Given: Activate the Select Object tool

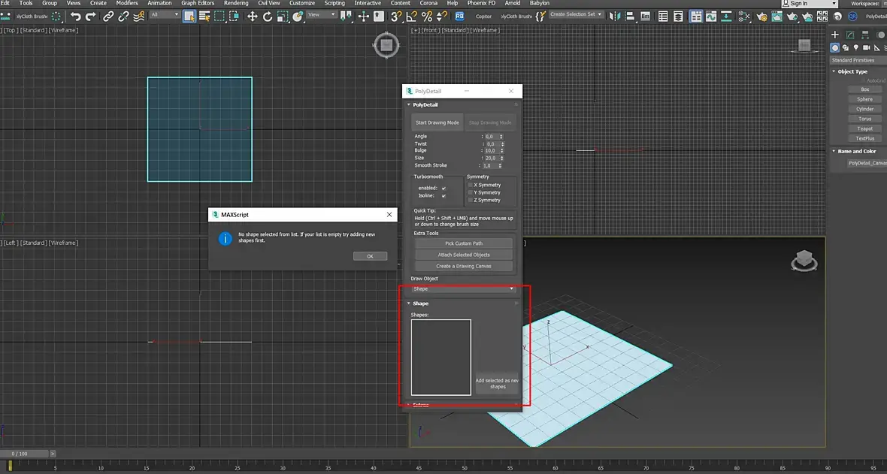Looking at the screenshot, I should point(189,16).
